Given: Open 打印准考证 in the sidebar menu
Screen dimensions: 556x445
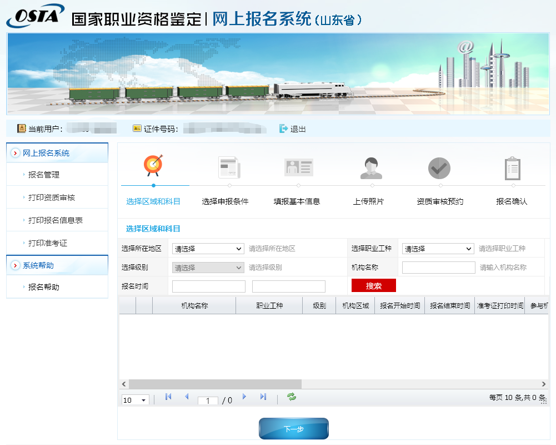Looking at the screenshot, I should click(48, 243).
